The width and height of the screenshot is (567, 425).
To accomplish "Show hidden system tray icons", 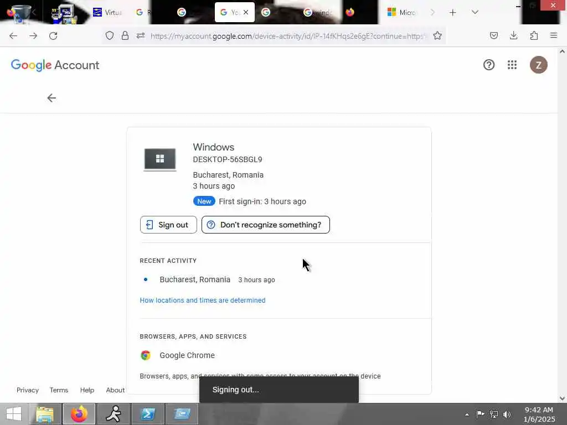I will click(x=467, y=414).
